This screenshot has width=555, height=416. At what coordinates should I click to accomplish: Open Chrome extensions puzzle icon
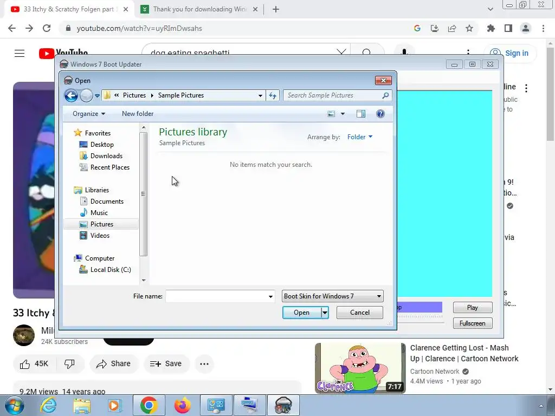491,28
